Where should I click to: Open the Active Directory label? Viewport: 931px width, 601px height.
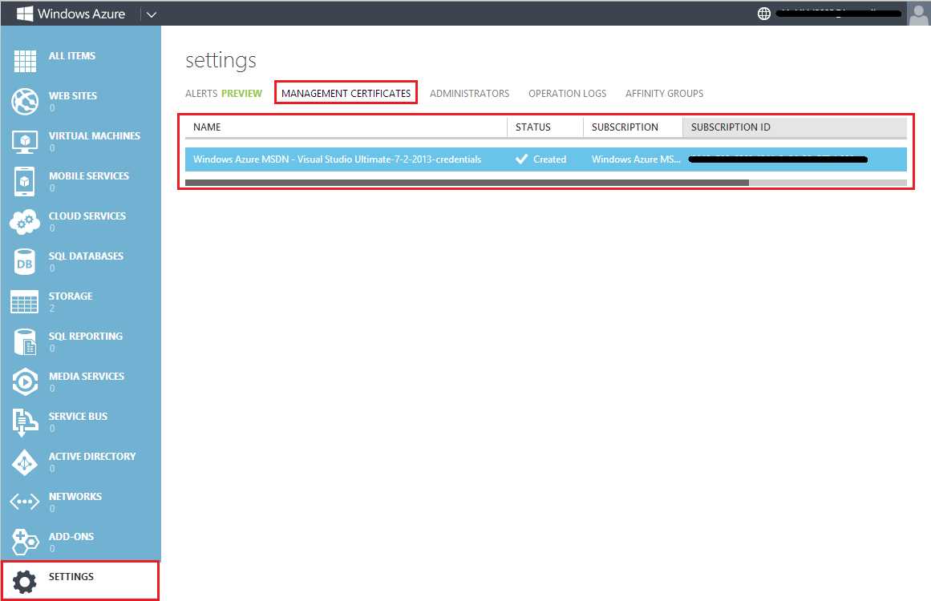point(92,456)
